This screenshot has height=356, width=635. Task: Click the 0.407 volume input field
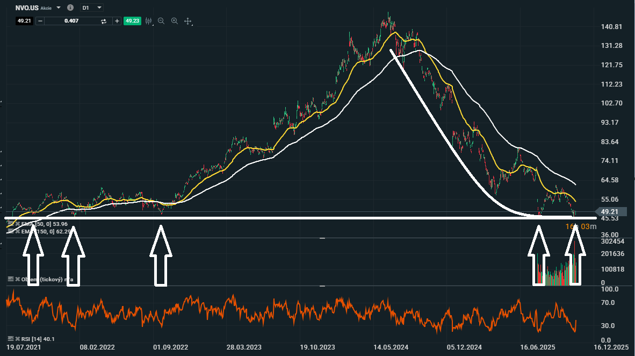(71, 21)
